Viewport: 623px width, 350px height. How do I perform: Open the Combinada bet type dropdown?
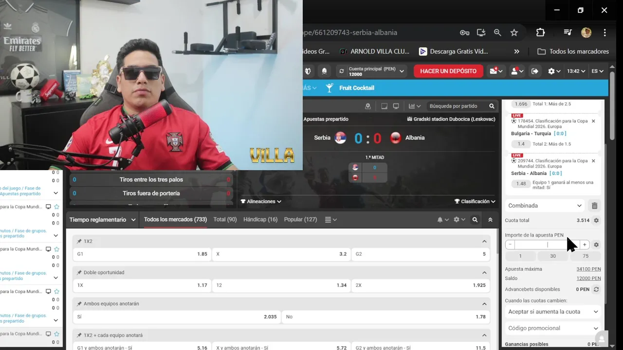tap(545, 206)
